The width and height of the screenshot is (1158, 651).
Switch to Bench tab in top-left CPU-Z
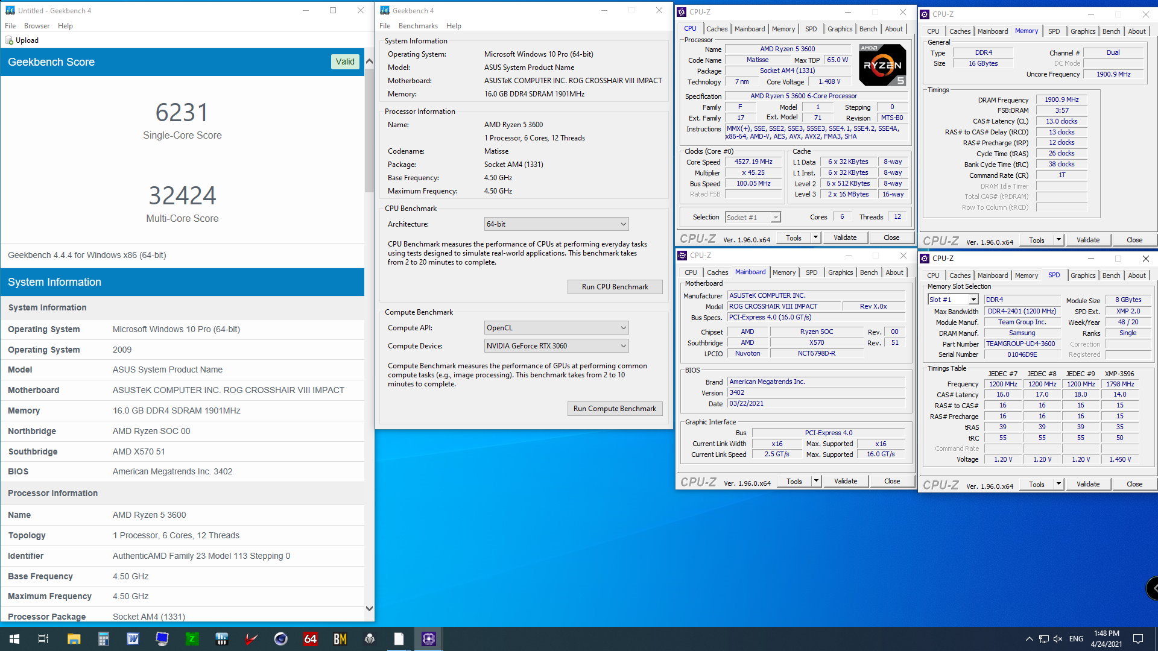[x=868, y=29]
